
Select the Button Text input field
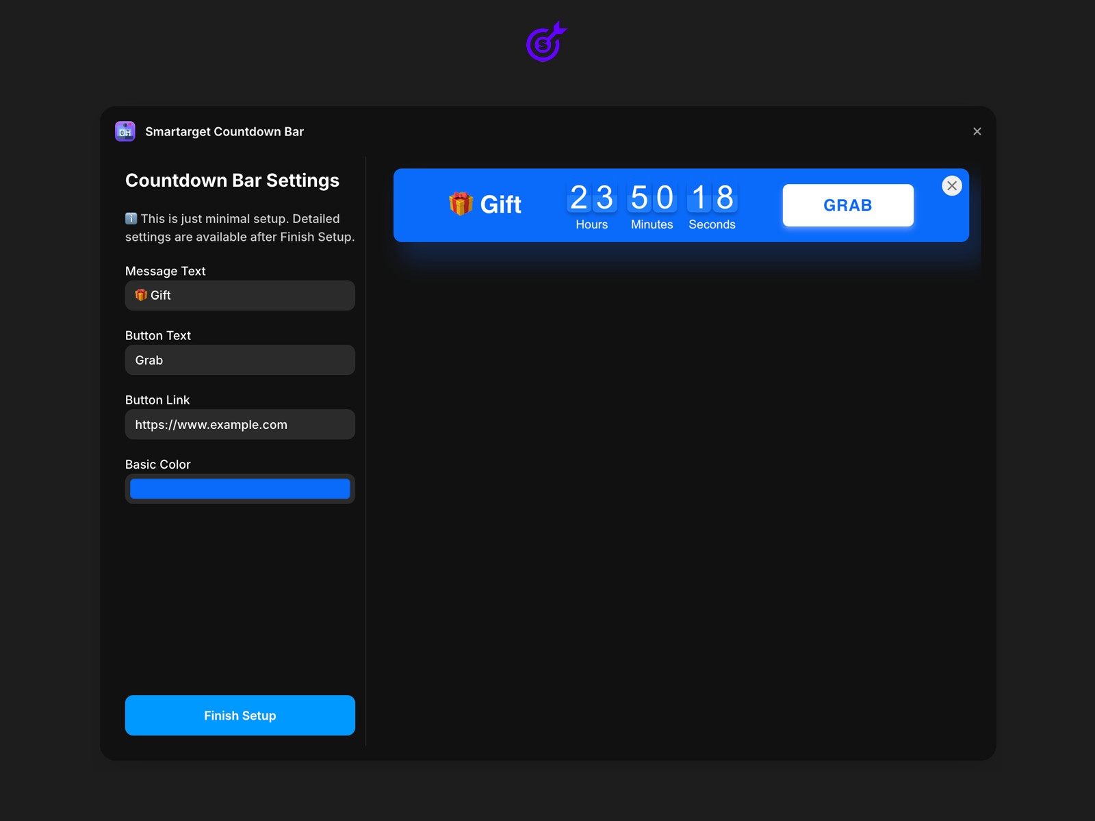click(240, 359)
